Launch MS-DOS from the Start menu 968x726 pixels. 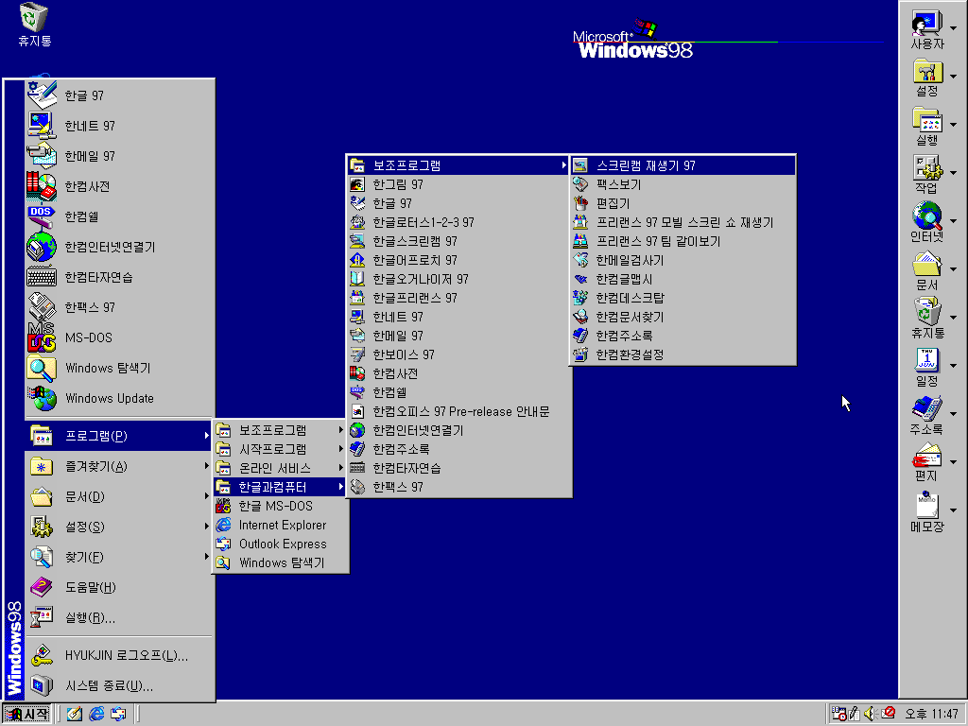[120, 337]
